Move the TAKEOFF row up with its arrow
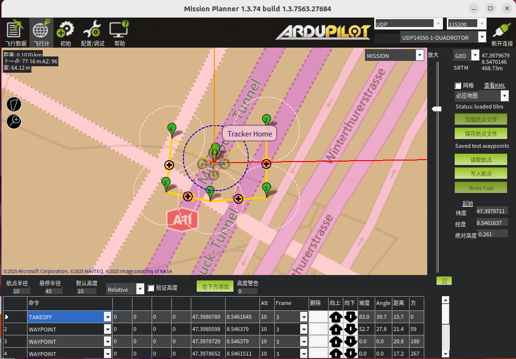The image size is (516, 359). click(x=335, y=317)
